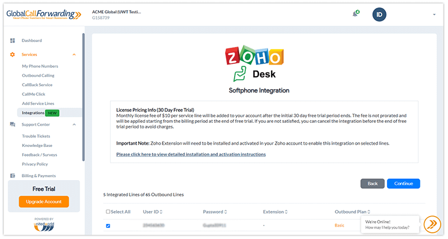448x239 pixels.
Task: Click '5 Integrated Lines of 65 Outbound Lines'
Action: coord(143,195)
